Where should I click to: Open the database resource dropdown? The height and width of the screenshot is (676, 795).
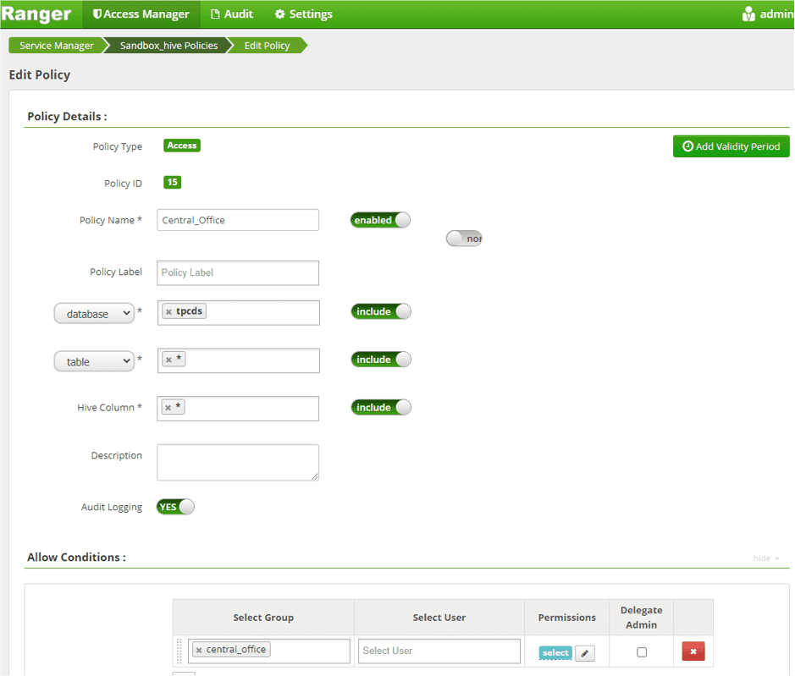[94, 314]
